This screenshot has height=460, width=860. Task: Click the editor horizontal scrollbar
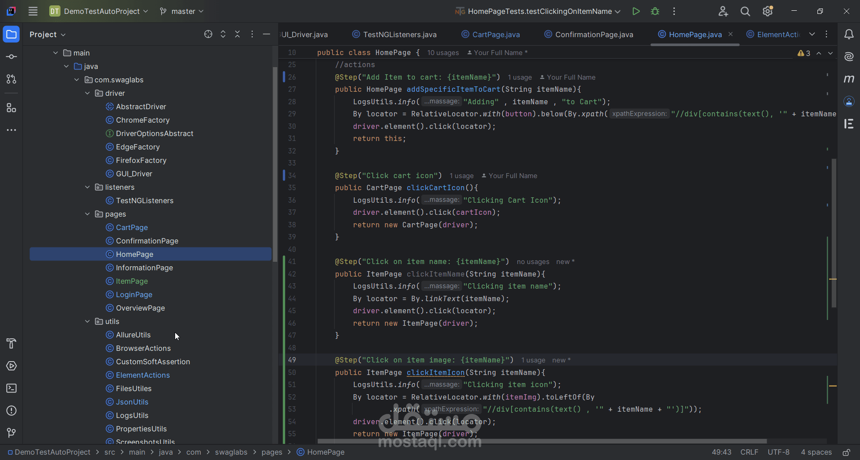(x=542, y=441)
